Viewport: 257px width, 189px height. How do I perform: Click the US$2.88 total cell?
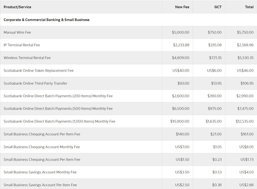(x=246, y=185)
